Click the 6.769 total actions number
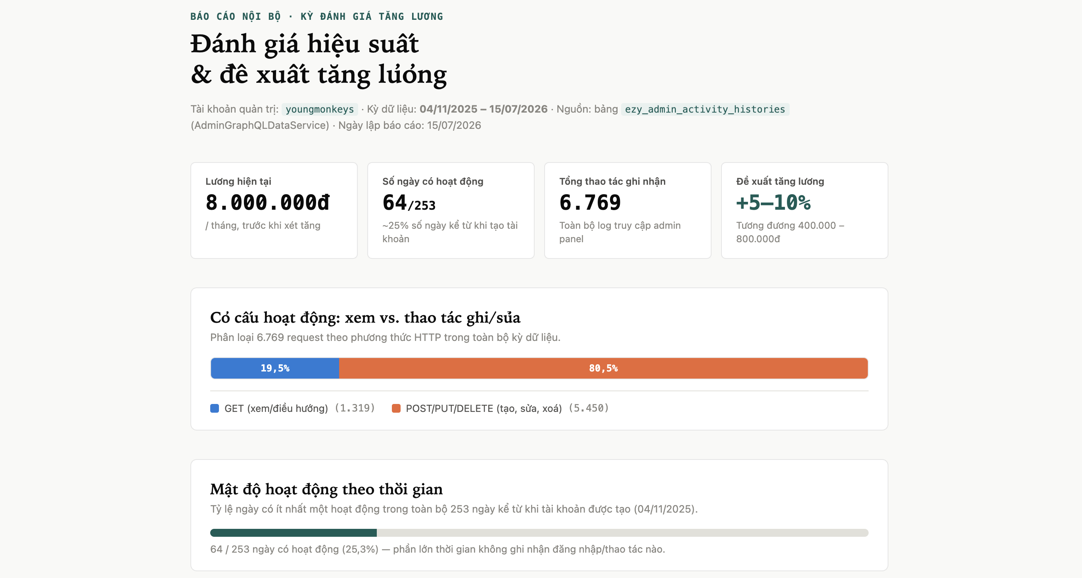Viewport: 1082px width, 578px height. point(590,203)
